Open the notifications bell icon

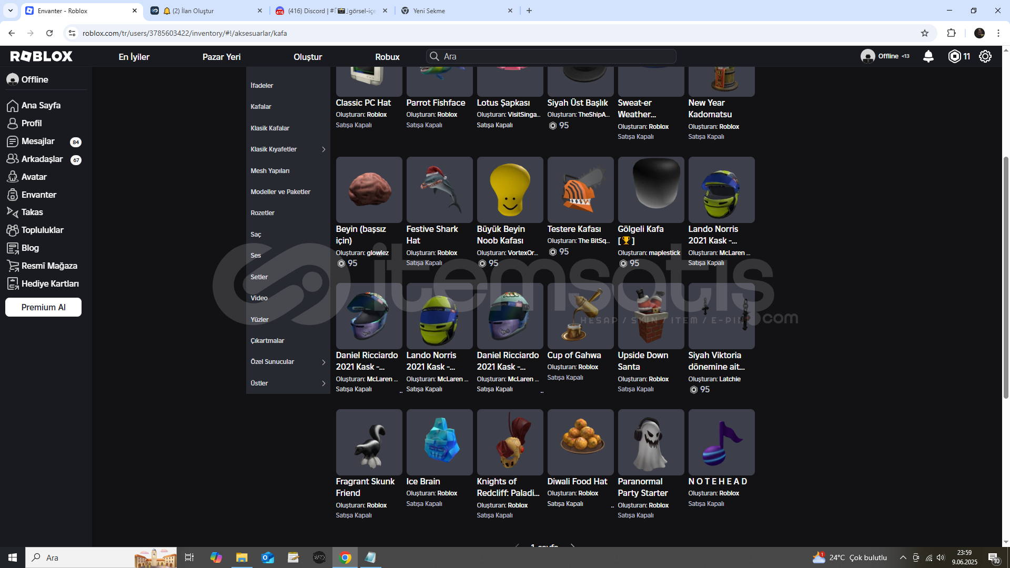click(928, 56)
